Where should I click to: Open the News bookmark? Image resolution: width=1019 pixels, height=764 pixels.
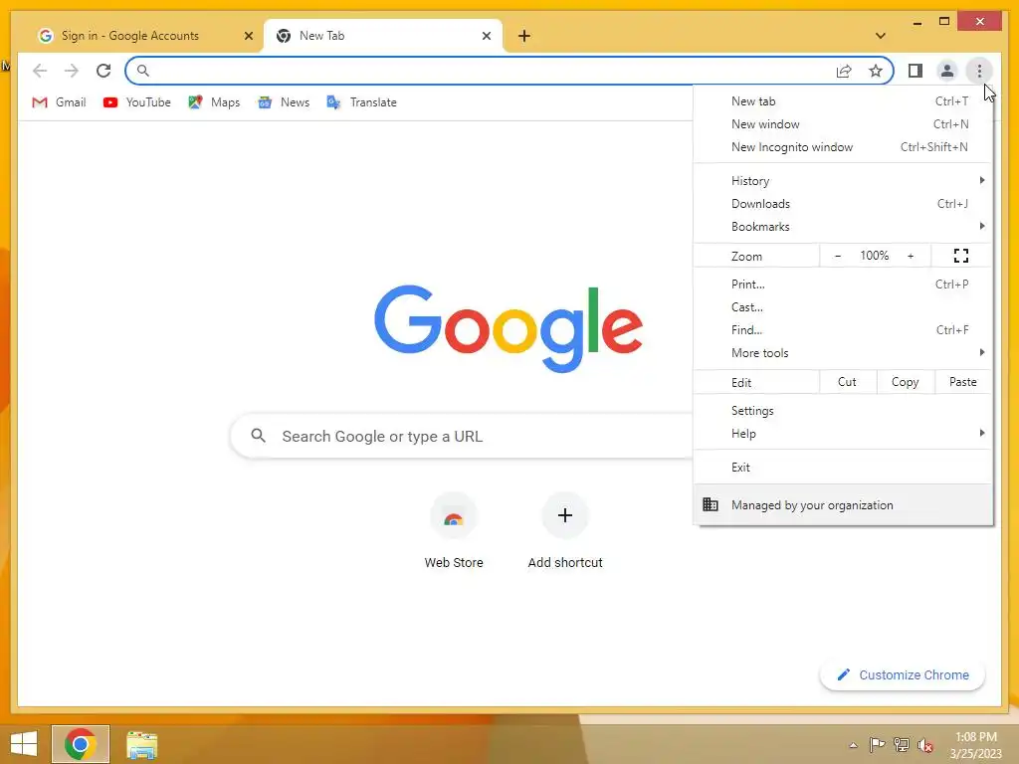click(x=284, y=102)
